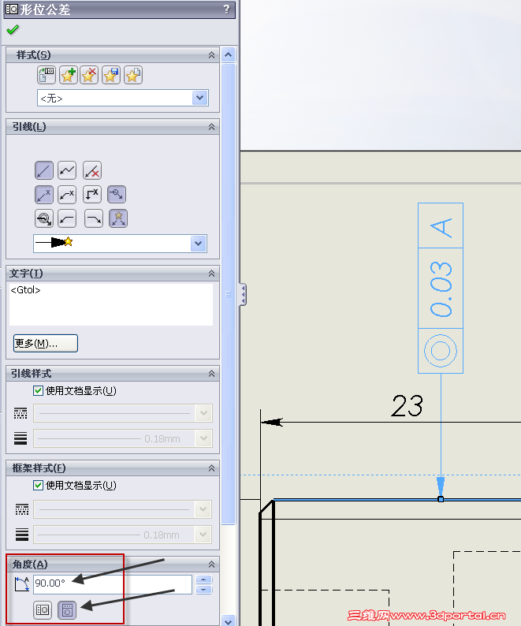Click the concentricity symbol in tolerance frame
Image resolution: width=521 pixels, height=626 pixels.
(441, 351)
